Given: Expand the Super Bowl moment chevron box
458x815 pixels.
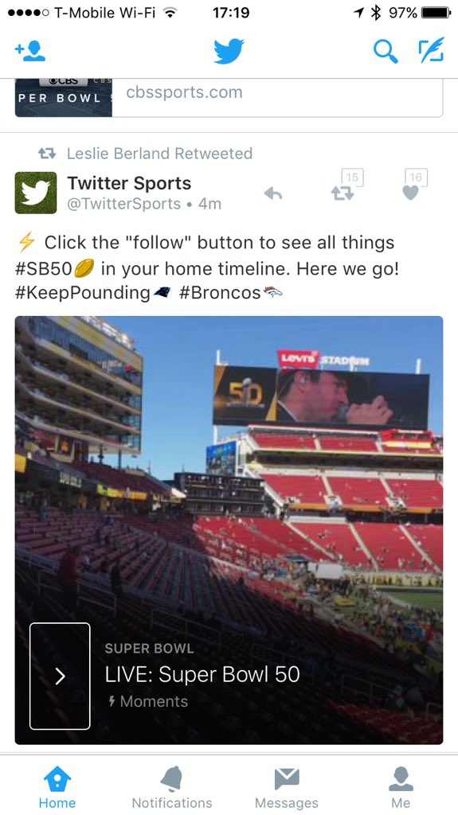Looking at the screenshot, I should point(60,676).
